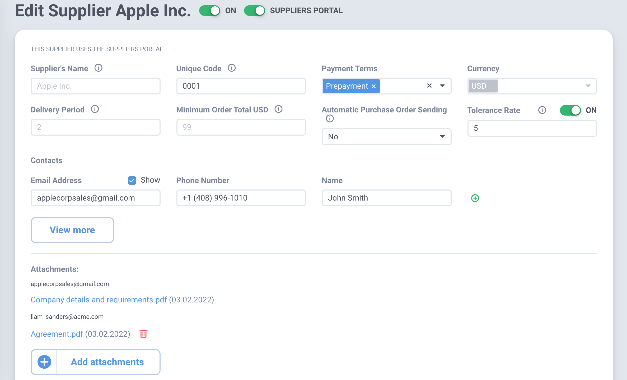
Task: Click the Phone Number input field
Action: coord(241,198)
